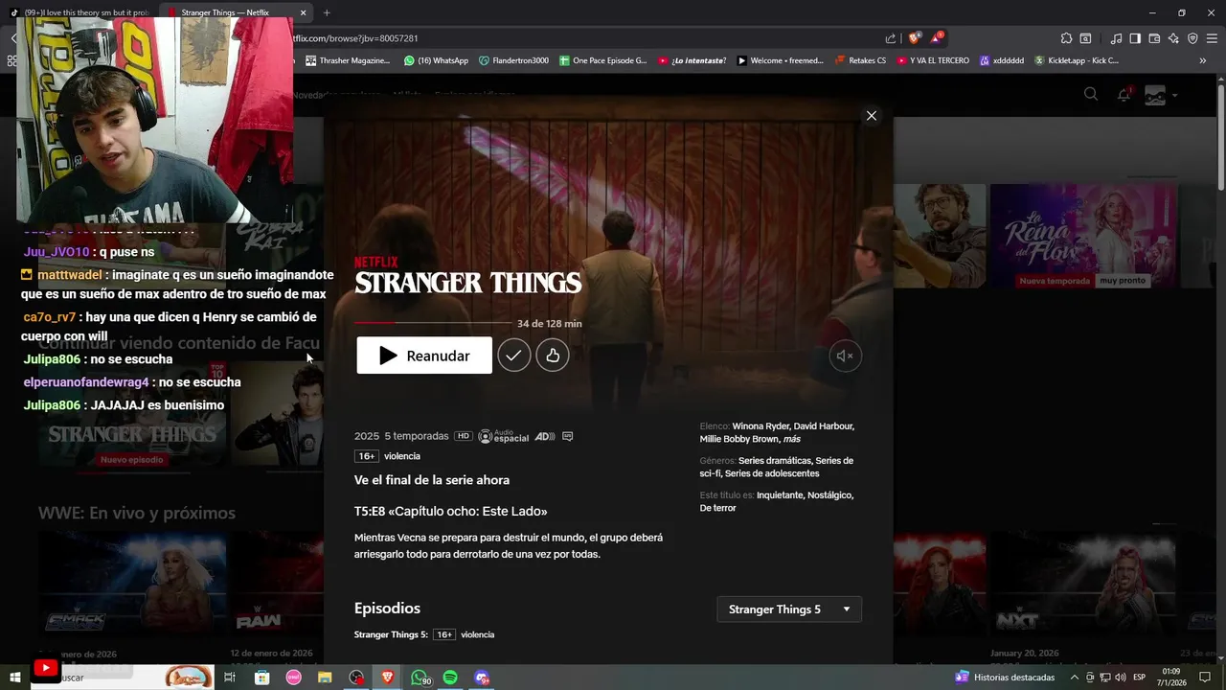Image resolution: width=1226 pixels, height=690 pixels.
Task: Click the De terror tag link
Action: pos(717,508)
